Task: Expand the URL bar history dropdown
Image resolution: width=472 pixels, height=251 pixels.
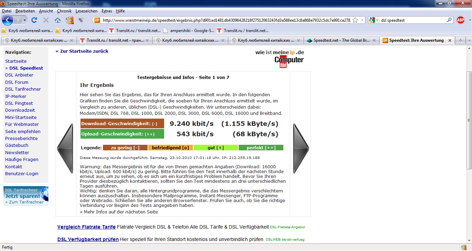Action: pyautogui.click(x=362, y=20)
